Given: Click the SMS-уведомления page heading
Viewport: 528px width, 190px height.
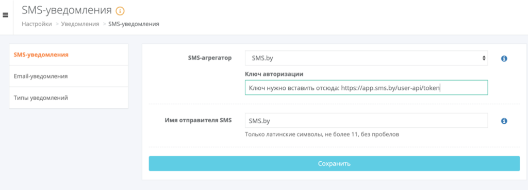Looking at the screenshot, I should [67, 10].
